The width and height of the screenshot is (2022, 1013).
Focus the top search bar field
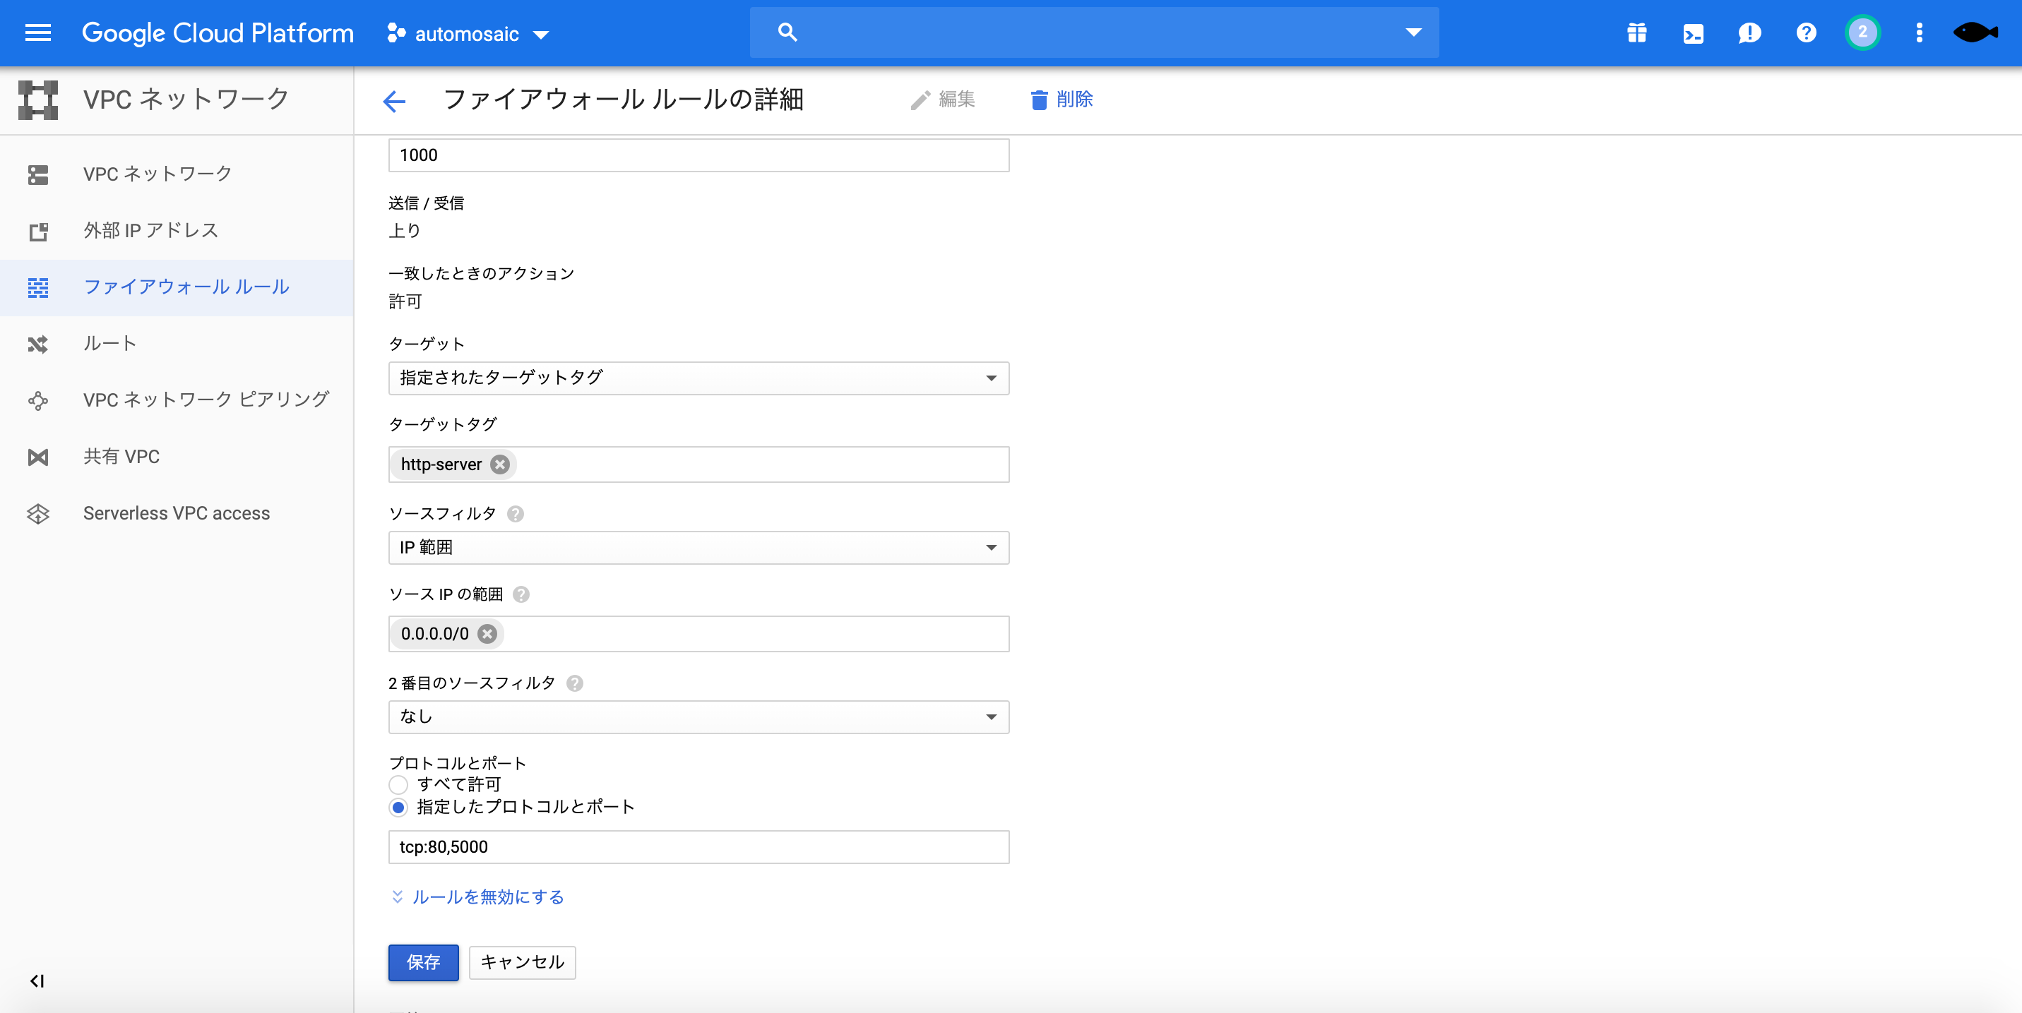click(x=1094, y=32)
